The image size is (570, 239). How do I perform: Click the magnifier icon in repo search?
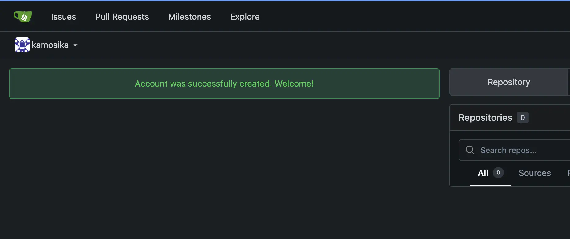pos(470,150)
